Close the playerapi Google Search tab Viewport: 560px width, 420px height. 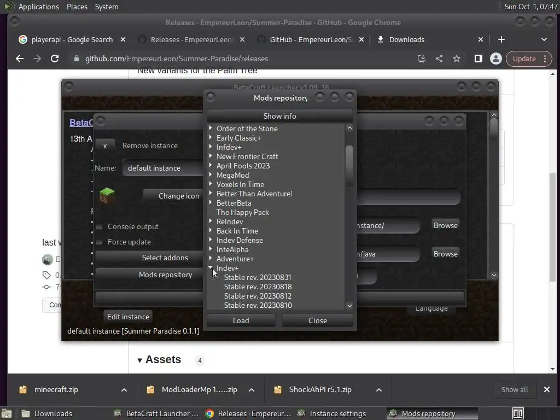point(123,39)
